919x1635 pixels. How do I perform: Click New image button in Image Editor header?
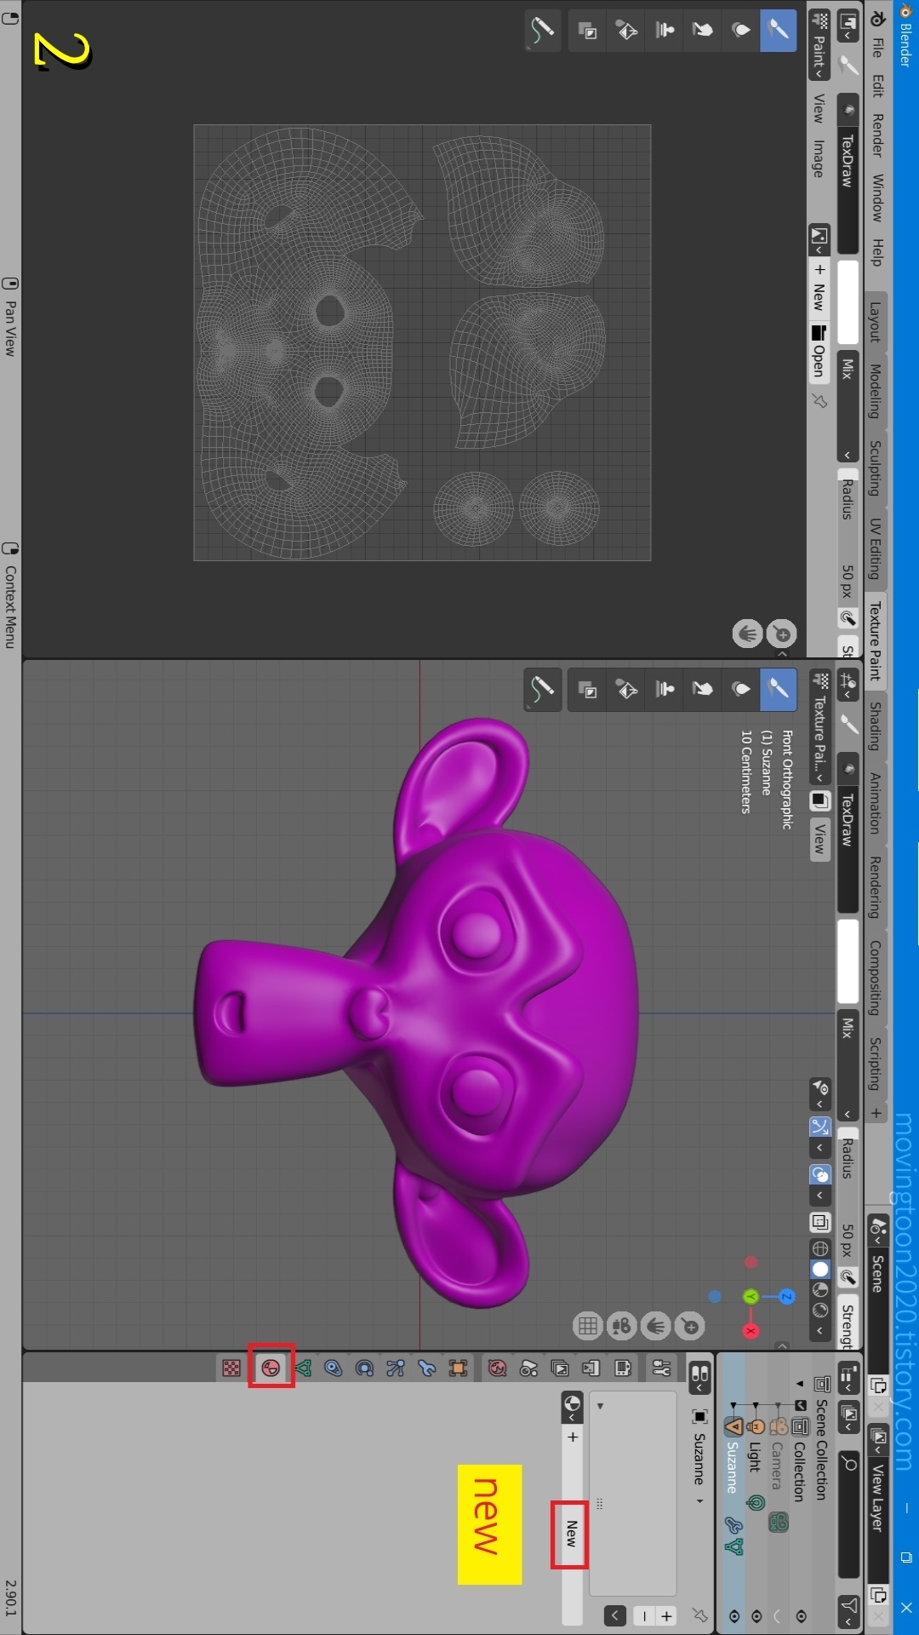[819, 290]
